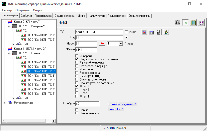Click the tree panel horizontal scrollbar right arrow
This screenshot has height=131, width=207.
tap(53, 121)
